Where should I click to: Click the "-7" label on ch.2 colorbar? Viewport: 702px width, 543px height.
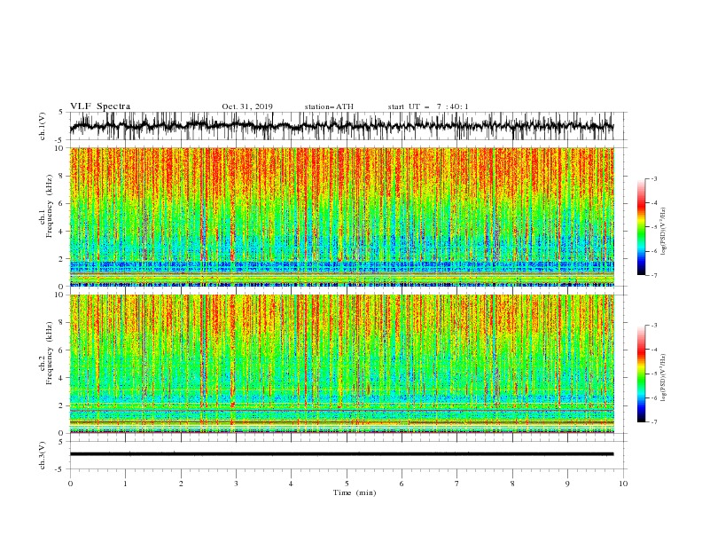(653, 422)
